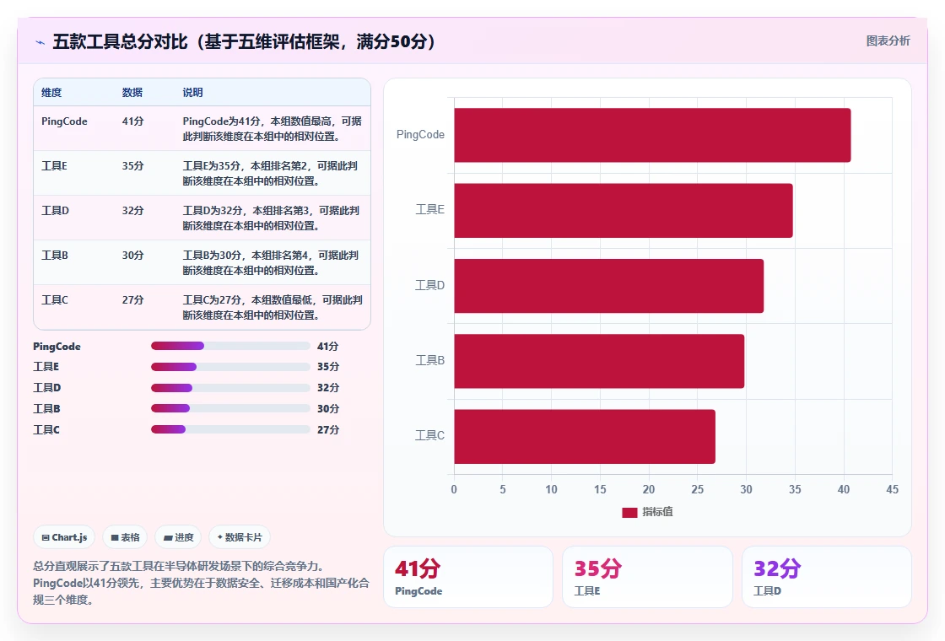
Task: Click the 27分 cell in the table
Action: coord(132,299)
